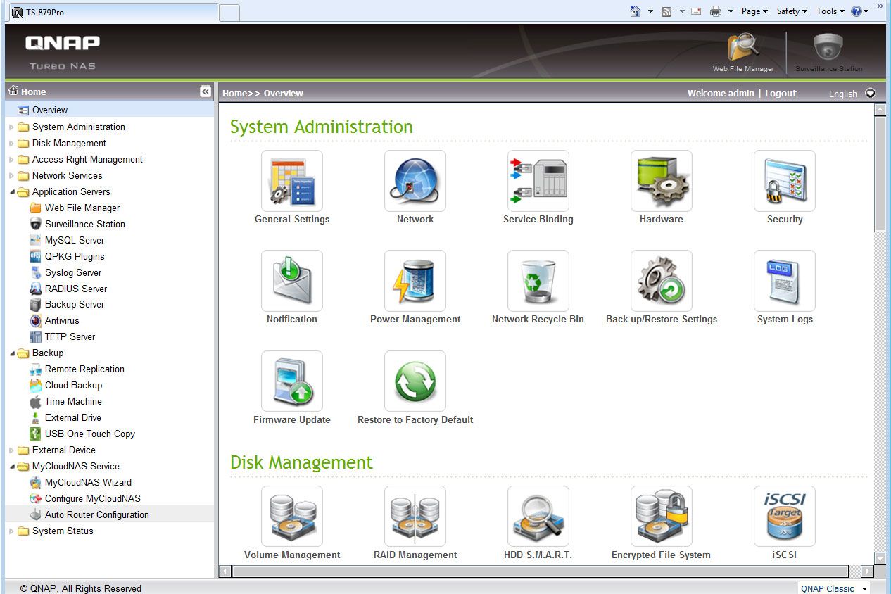Viewport: 891px width, 594px height.
Task: Open Remote Replication in tree
Action: [x=84, y=369]
